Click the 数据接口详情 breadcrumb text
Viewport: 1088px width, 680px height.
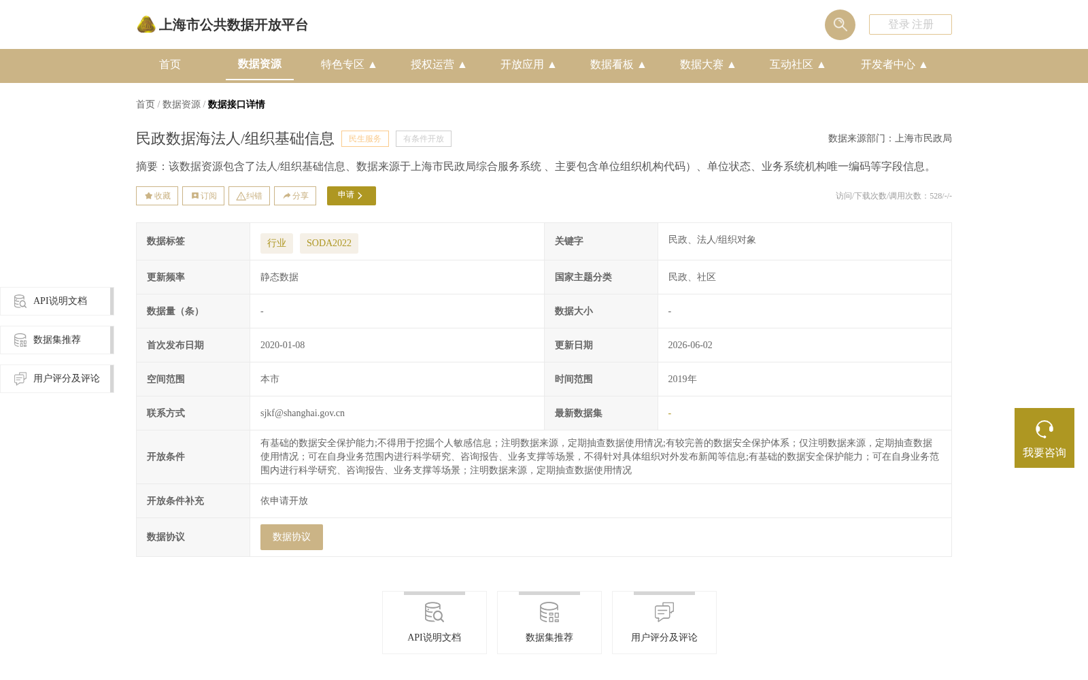237,104
